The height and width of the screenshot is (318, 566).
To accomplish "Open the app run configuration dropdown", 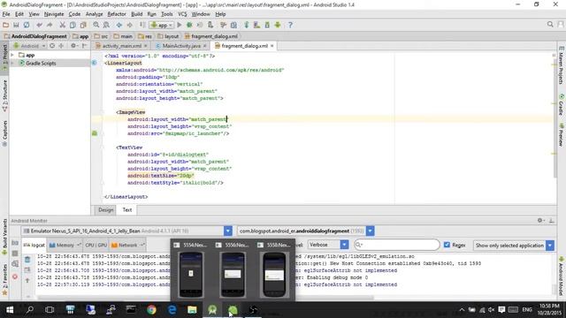I will pyautogui.click(x=161, y=25).
